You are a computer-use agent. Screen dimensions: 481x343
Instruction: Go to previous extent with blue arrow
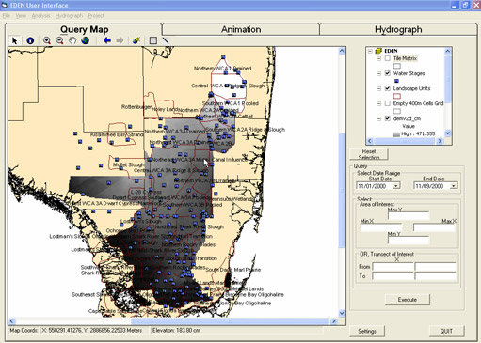107,40
